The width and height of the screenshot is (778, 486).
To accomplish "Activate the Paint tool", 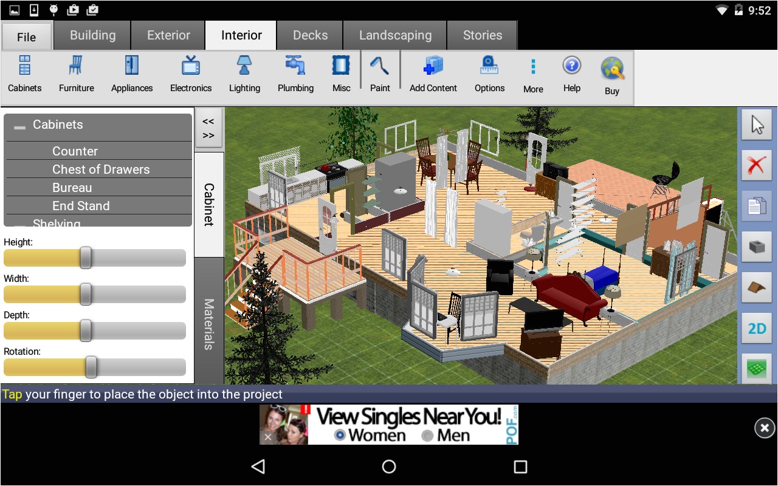I will [380, 73].
